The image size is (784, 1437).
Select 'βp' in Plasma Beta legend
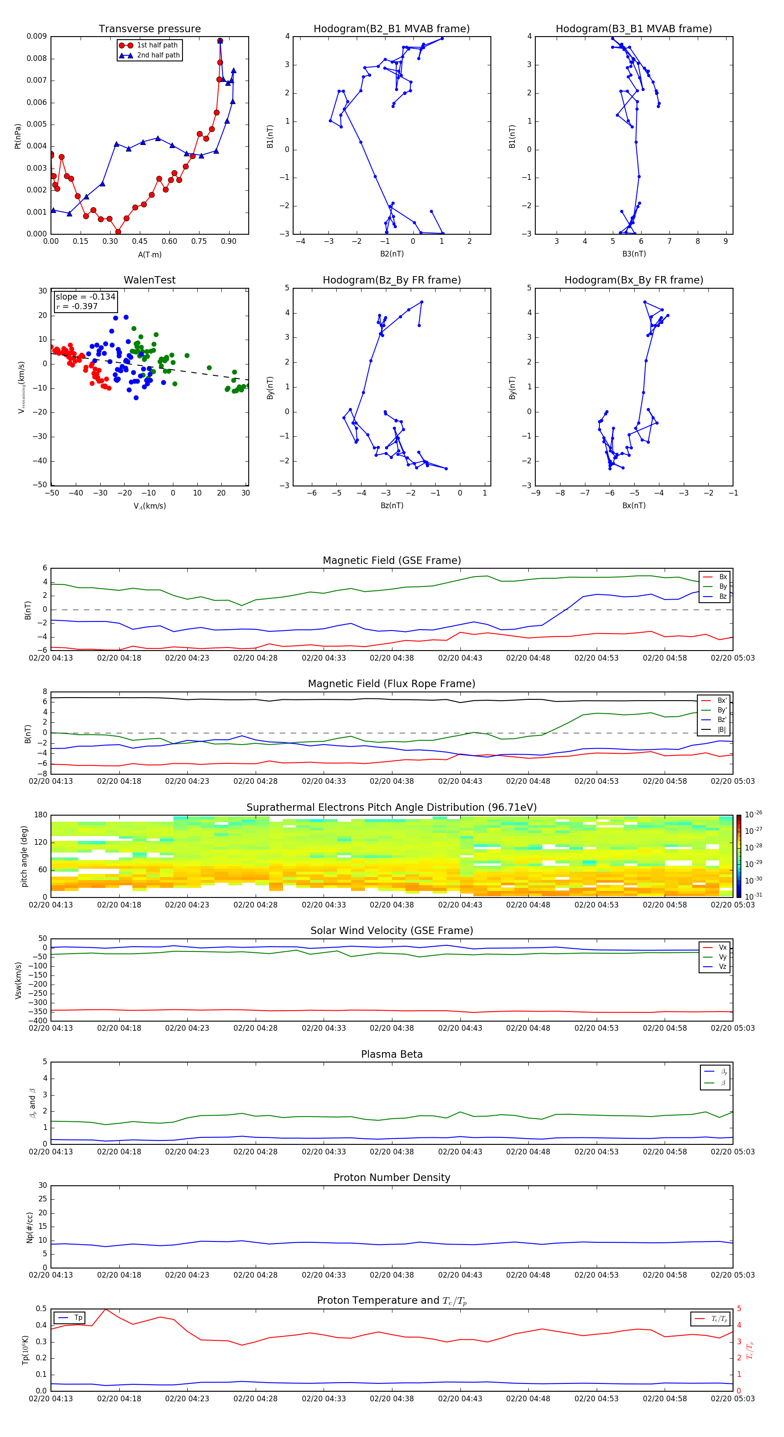click(715, 1072)
